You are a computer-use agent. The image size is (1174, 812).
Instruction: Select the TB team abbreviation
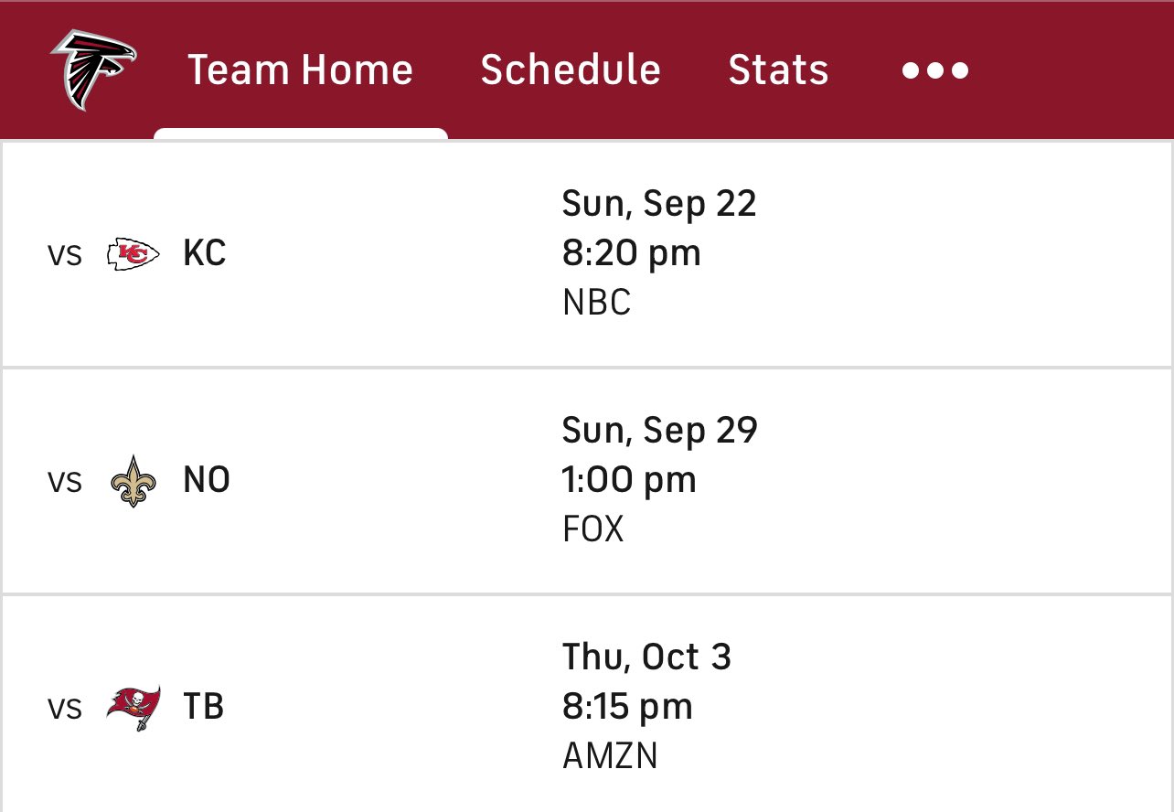pyautogui.click(x=204, y=707)
